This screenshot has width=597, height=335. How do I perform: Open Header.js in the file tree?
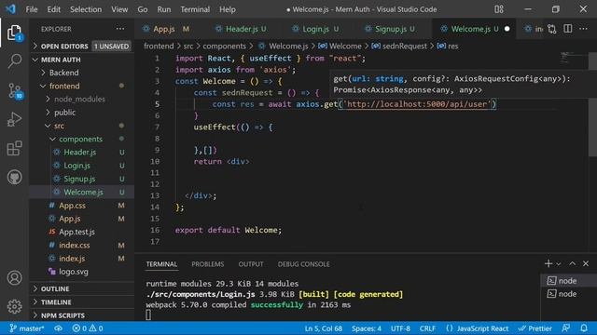click(81, 153)
